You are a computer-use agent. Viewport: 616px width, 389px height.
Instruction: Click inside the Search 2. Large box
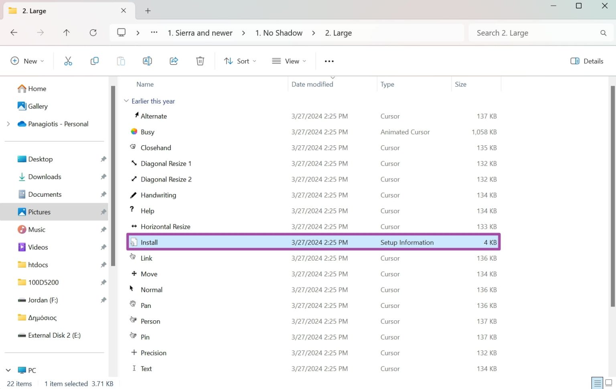[521, 33]
